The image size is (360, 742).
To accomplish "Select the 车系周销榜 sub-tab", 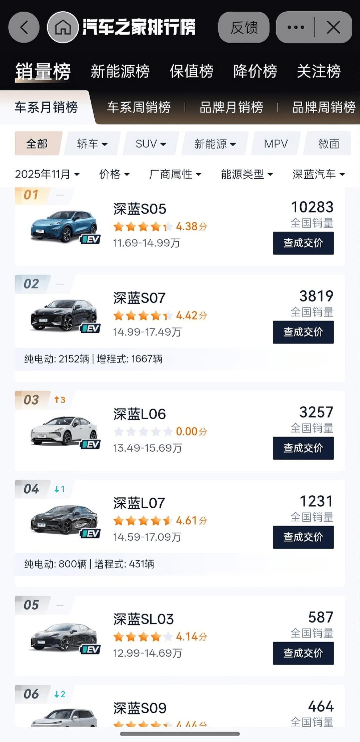I will point(139,107).
